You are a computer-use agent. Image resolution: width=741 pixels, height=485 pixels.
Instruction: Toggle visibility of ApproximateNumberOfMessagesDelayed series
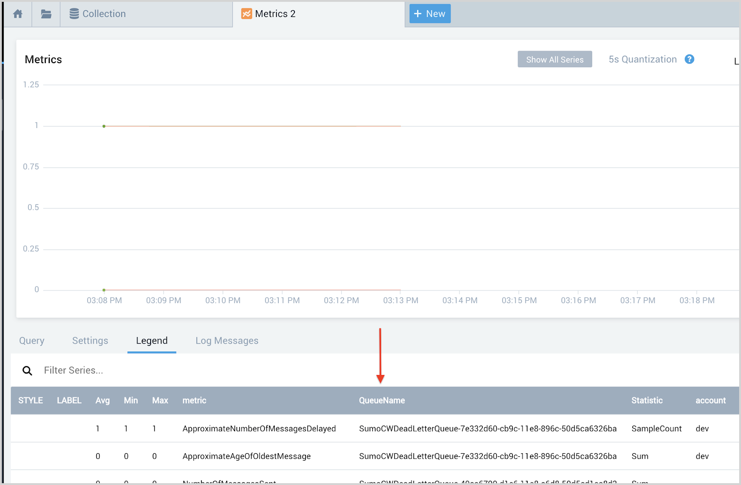pyautogui.click(x=30, y=428)
